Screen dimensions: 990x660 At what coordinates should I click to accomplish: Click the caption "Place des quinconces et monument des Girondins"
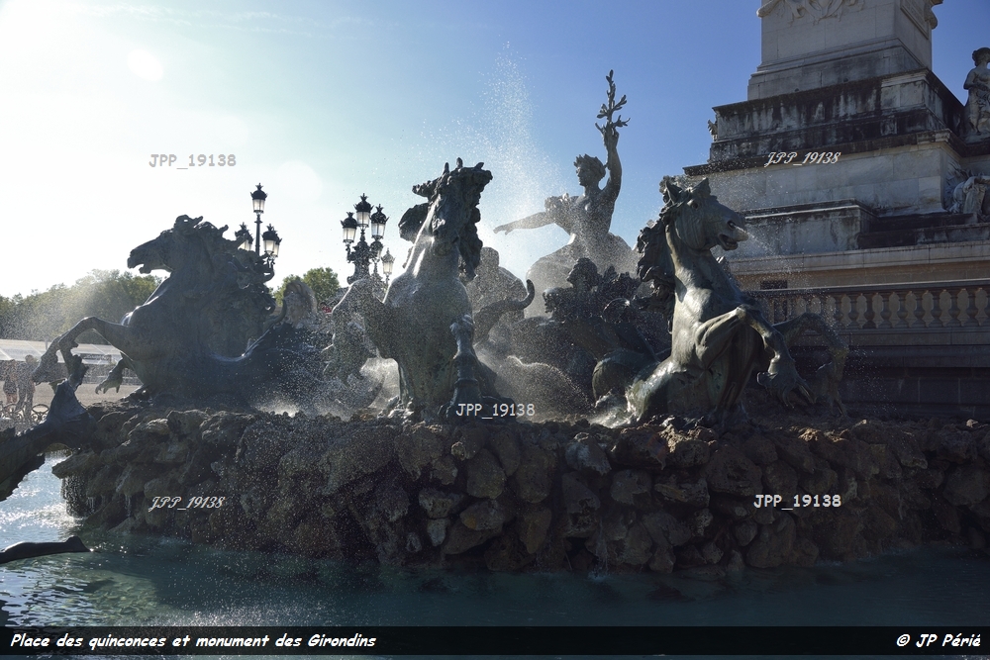(193, 641)
